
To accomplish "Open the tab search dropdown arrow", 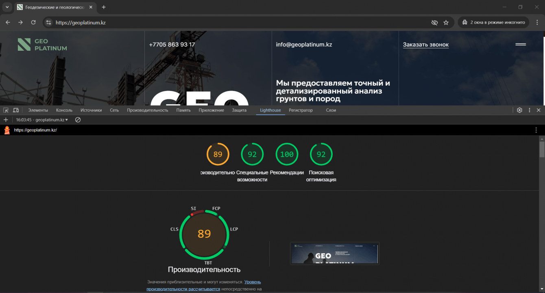I will [7, 7].
